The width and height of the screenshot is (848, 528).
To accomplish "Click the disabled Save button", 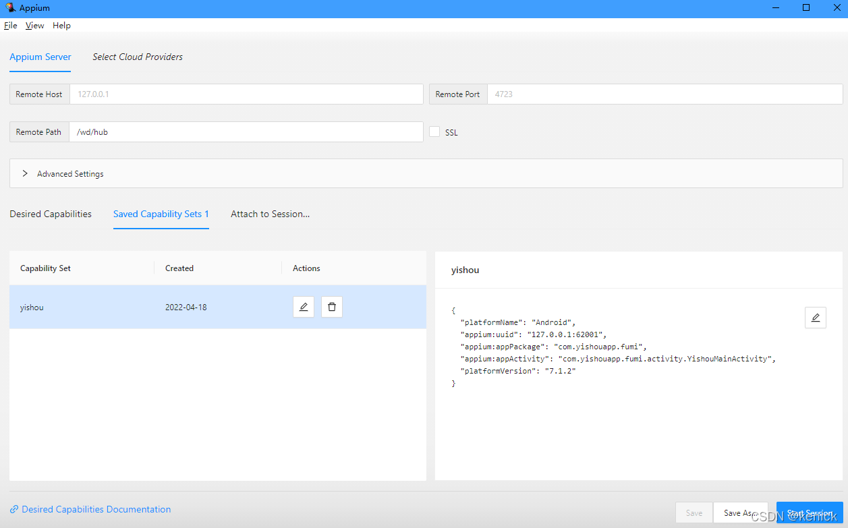I will coord(694,513).
